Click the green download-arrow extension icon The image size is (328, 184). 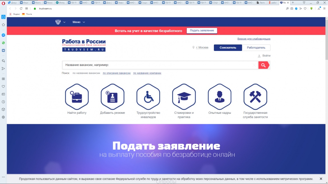[311, 9]
